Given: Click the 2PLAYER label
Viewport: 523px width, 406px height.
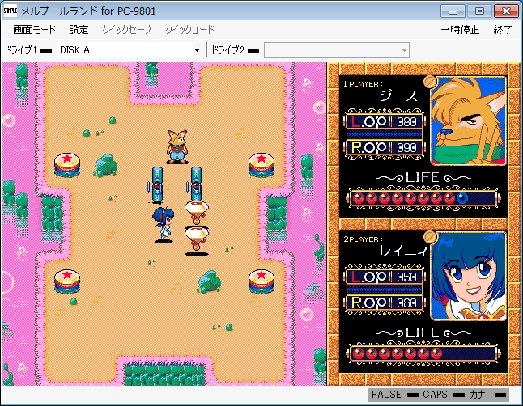Looking at the screenshot, I should [363, 239].
